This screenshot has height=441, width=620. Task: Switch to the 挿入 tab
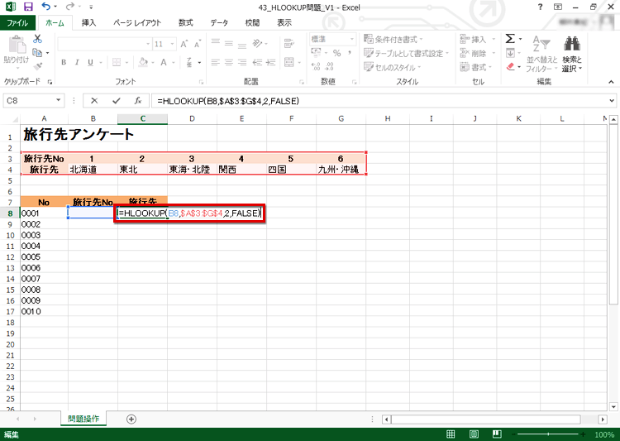tap(88, 23)
